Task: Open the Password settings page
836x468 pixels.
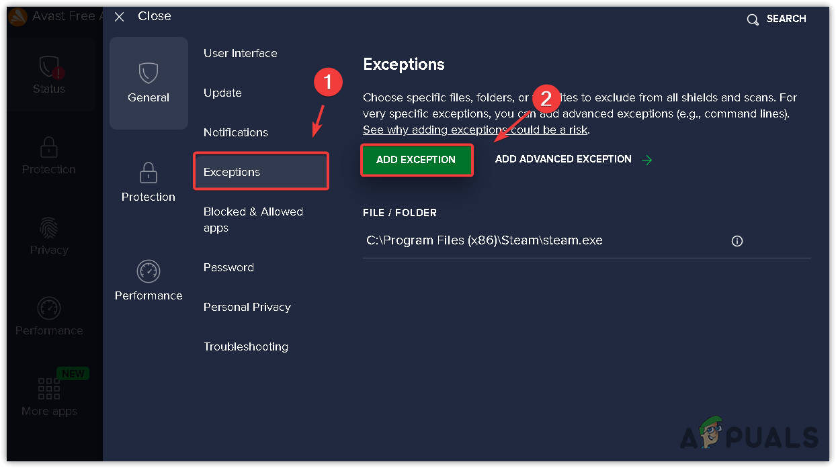Action: [228, 267]
